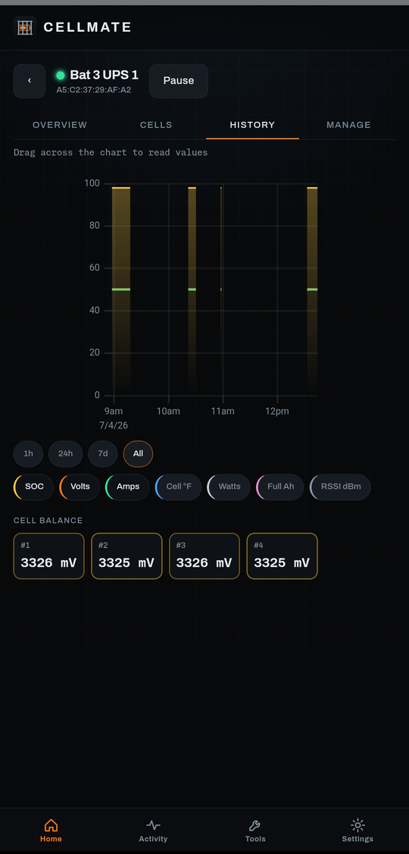Pause live battery updates

(x=179, y=80)
